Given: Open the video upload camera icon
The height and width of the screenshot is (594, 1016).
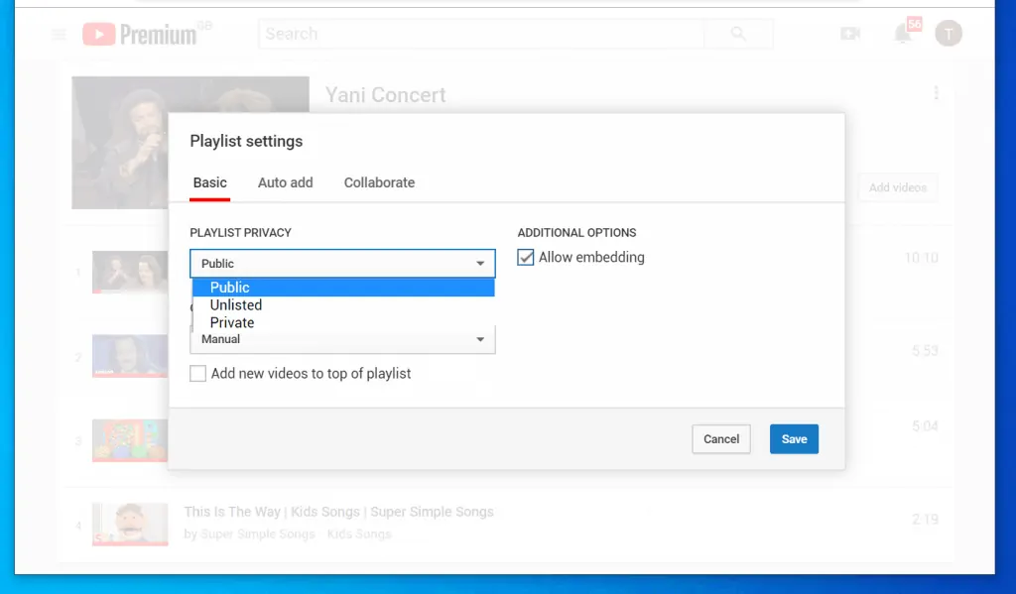Looking at the screenshot, I should (849, 33).
